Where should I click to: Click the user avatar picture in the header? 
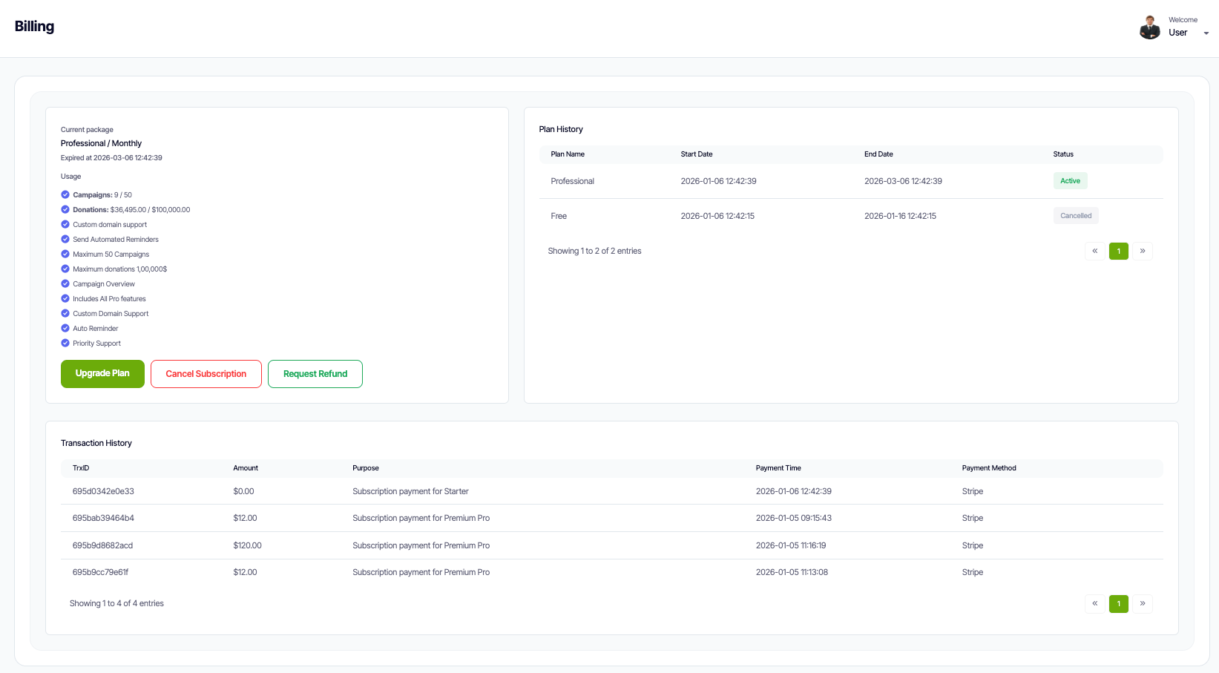click(1149, 27)
